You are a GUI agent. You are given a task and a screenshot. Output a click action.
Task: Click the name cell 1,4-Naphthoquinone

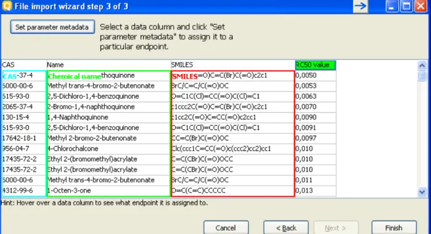click(x=109, y=117)
